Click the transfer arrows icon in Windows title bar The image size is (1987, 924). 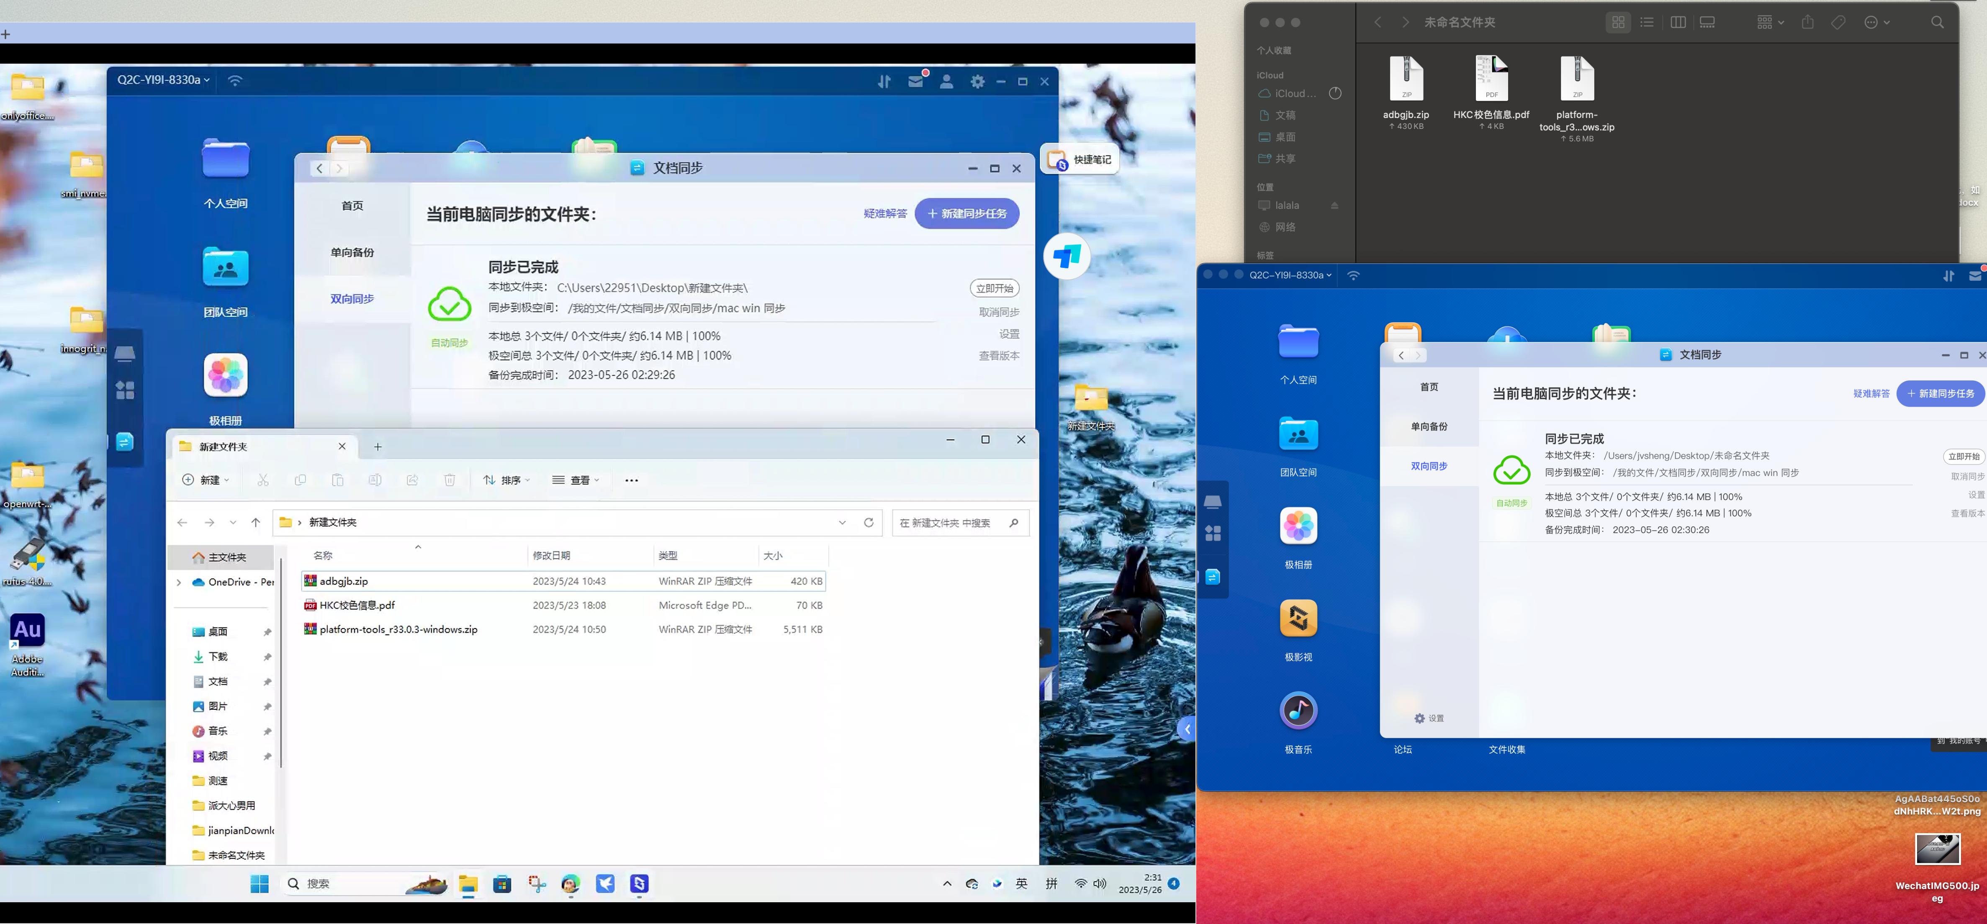click(884, 81)
